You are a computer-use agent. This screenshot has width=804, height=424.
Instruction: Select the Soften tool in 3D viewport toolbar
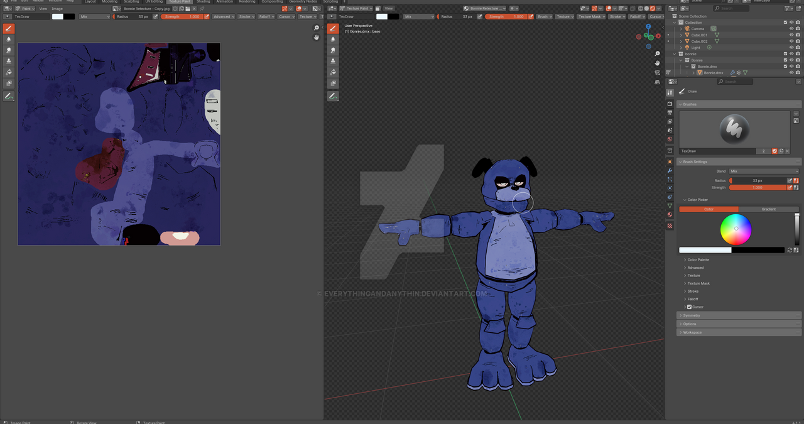click(333, 39)
